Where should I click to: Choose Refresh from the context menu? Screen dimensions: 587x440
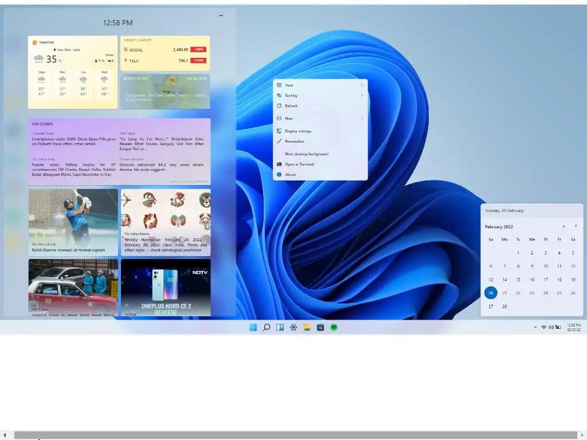pos(320,106)
